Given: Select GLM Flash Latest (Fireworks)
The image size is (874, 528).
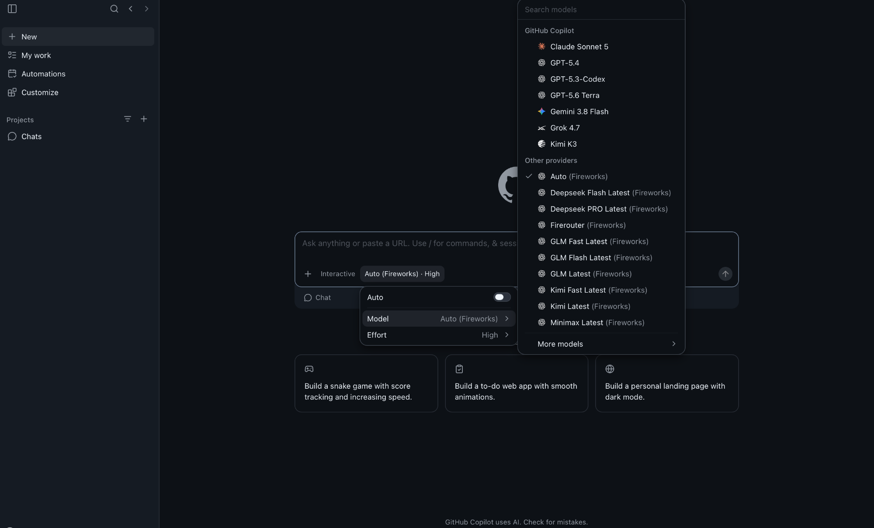Looking at the screenshot, I should coord(601,258).
